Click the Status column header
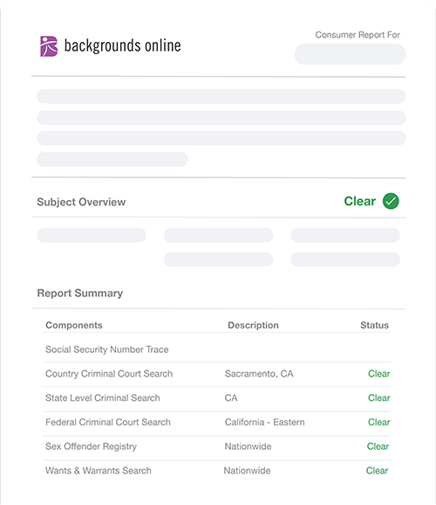436x505 pixels. pos(374,325)
